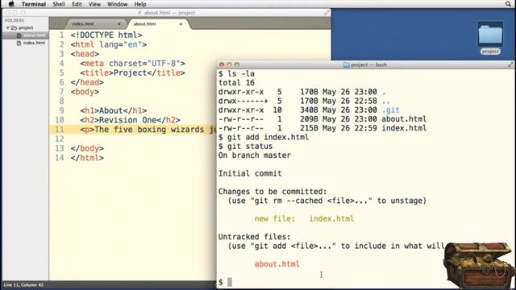The height and width of the screenshot is (290, 516).
Task: Click the 'ls -la' command in terminal
Action: point(240,73)
